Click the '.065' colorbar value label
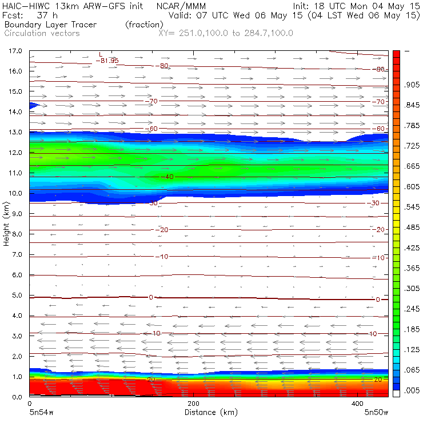Screen dimensions: 423x423 412,370
